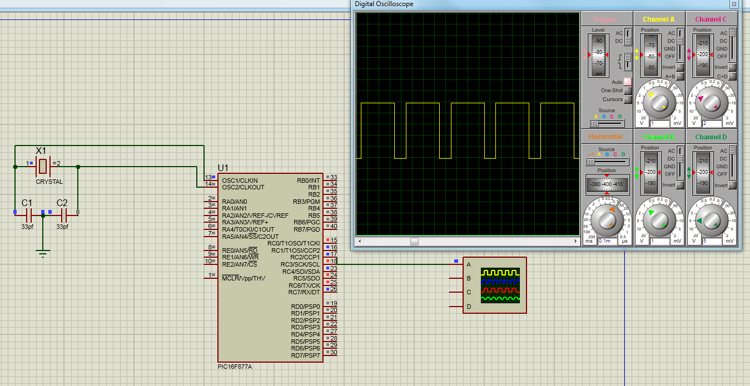Viewport: 750px width, 386px height.
Task: Switch Channel D coupling to OFF
Action: click(x=732, y=174)
